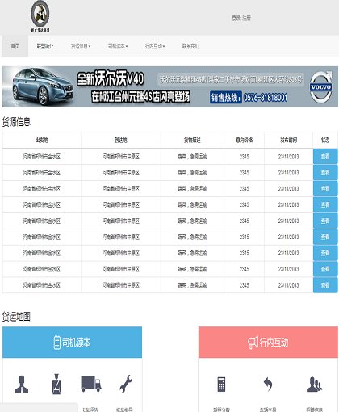Go to the 首页 home tab
Screen dimensions: 339x412
(15, 46)
